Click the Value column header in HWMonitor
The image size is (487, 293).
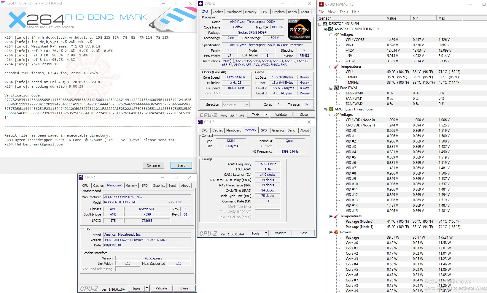point(398,18)
